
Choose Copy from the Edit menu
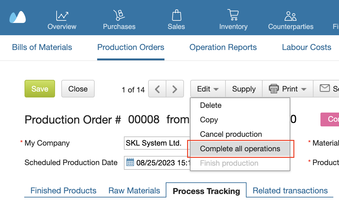(x=209, y=120)
